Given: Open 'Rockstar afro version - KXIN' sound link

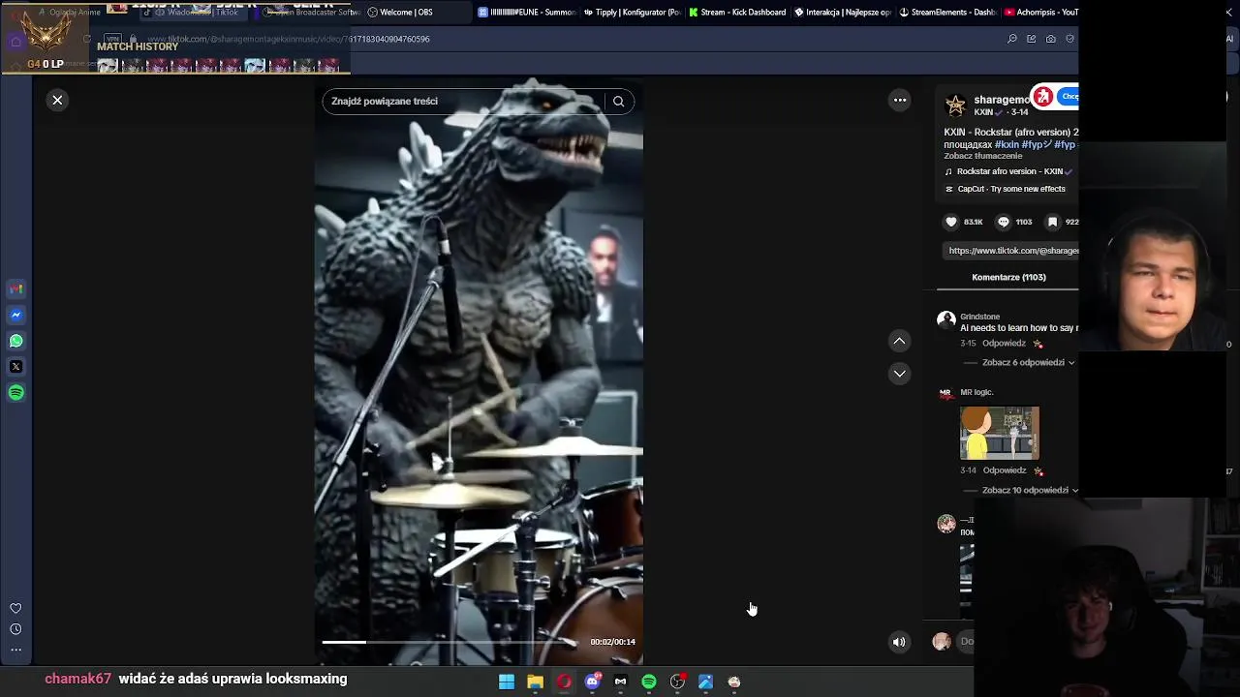Looking at the screenshot, I should tap(1008, 171).
